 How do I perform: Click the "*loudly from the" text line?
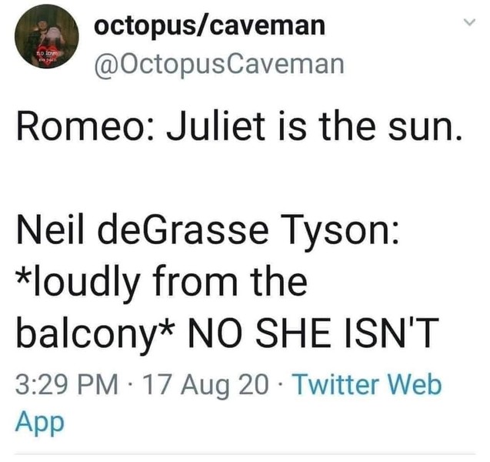[x=161, y=282]
